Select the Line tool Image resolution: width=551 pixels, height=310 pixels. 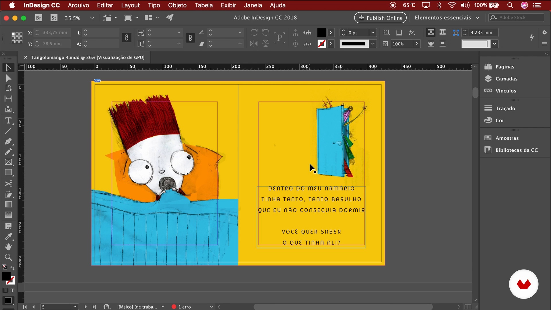8,131
